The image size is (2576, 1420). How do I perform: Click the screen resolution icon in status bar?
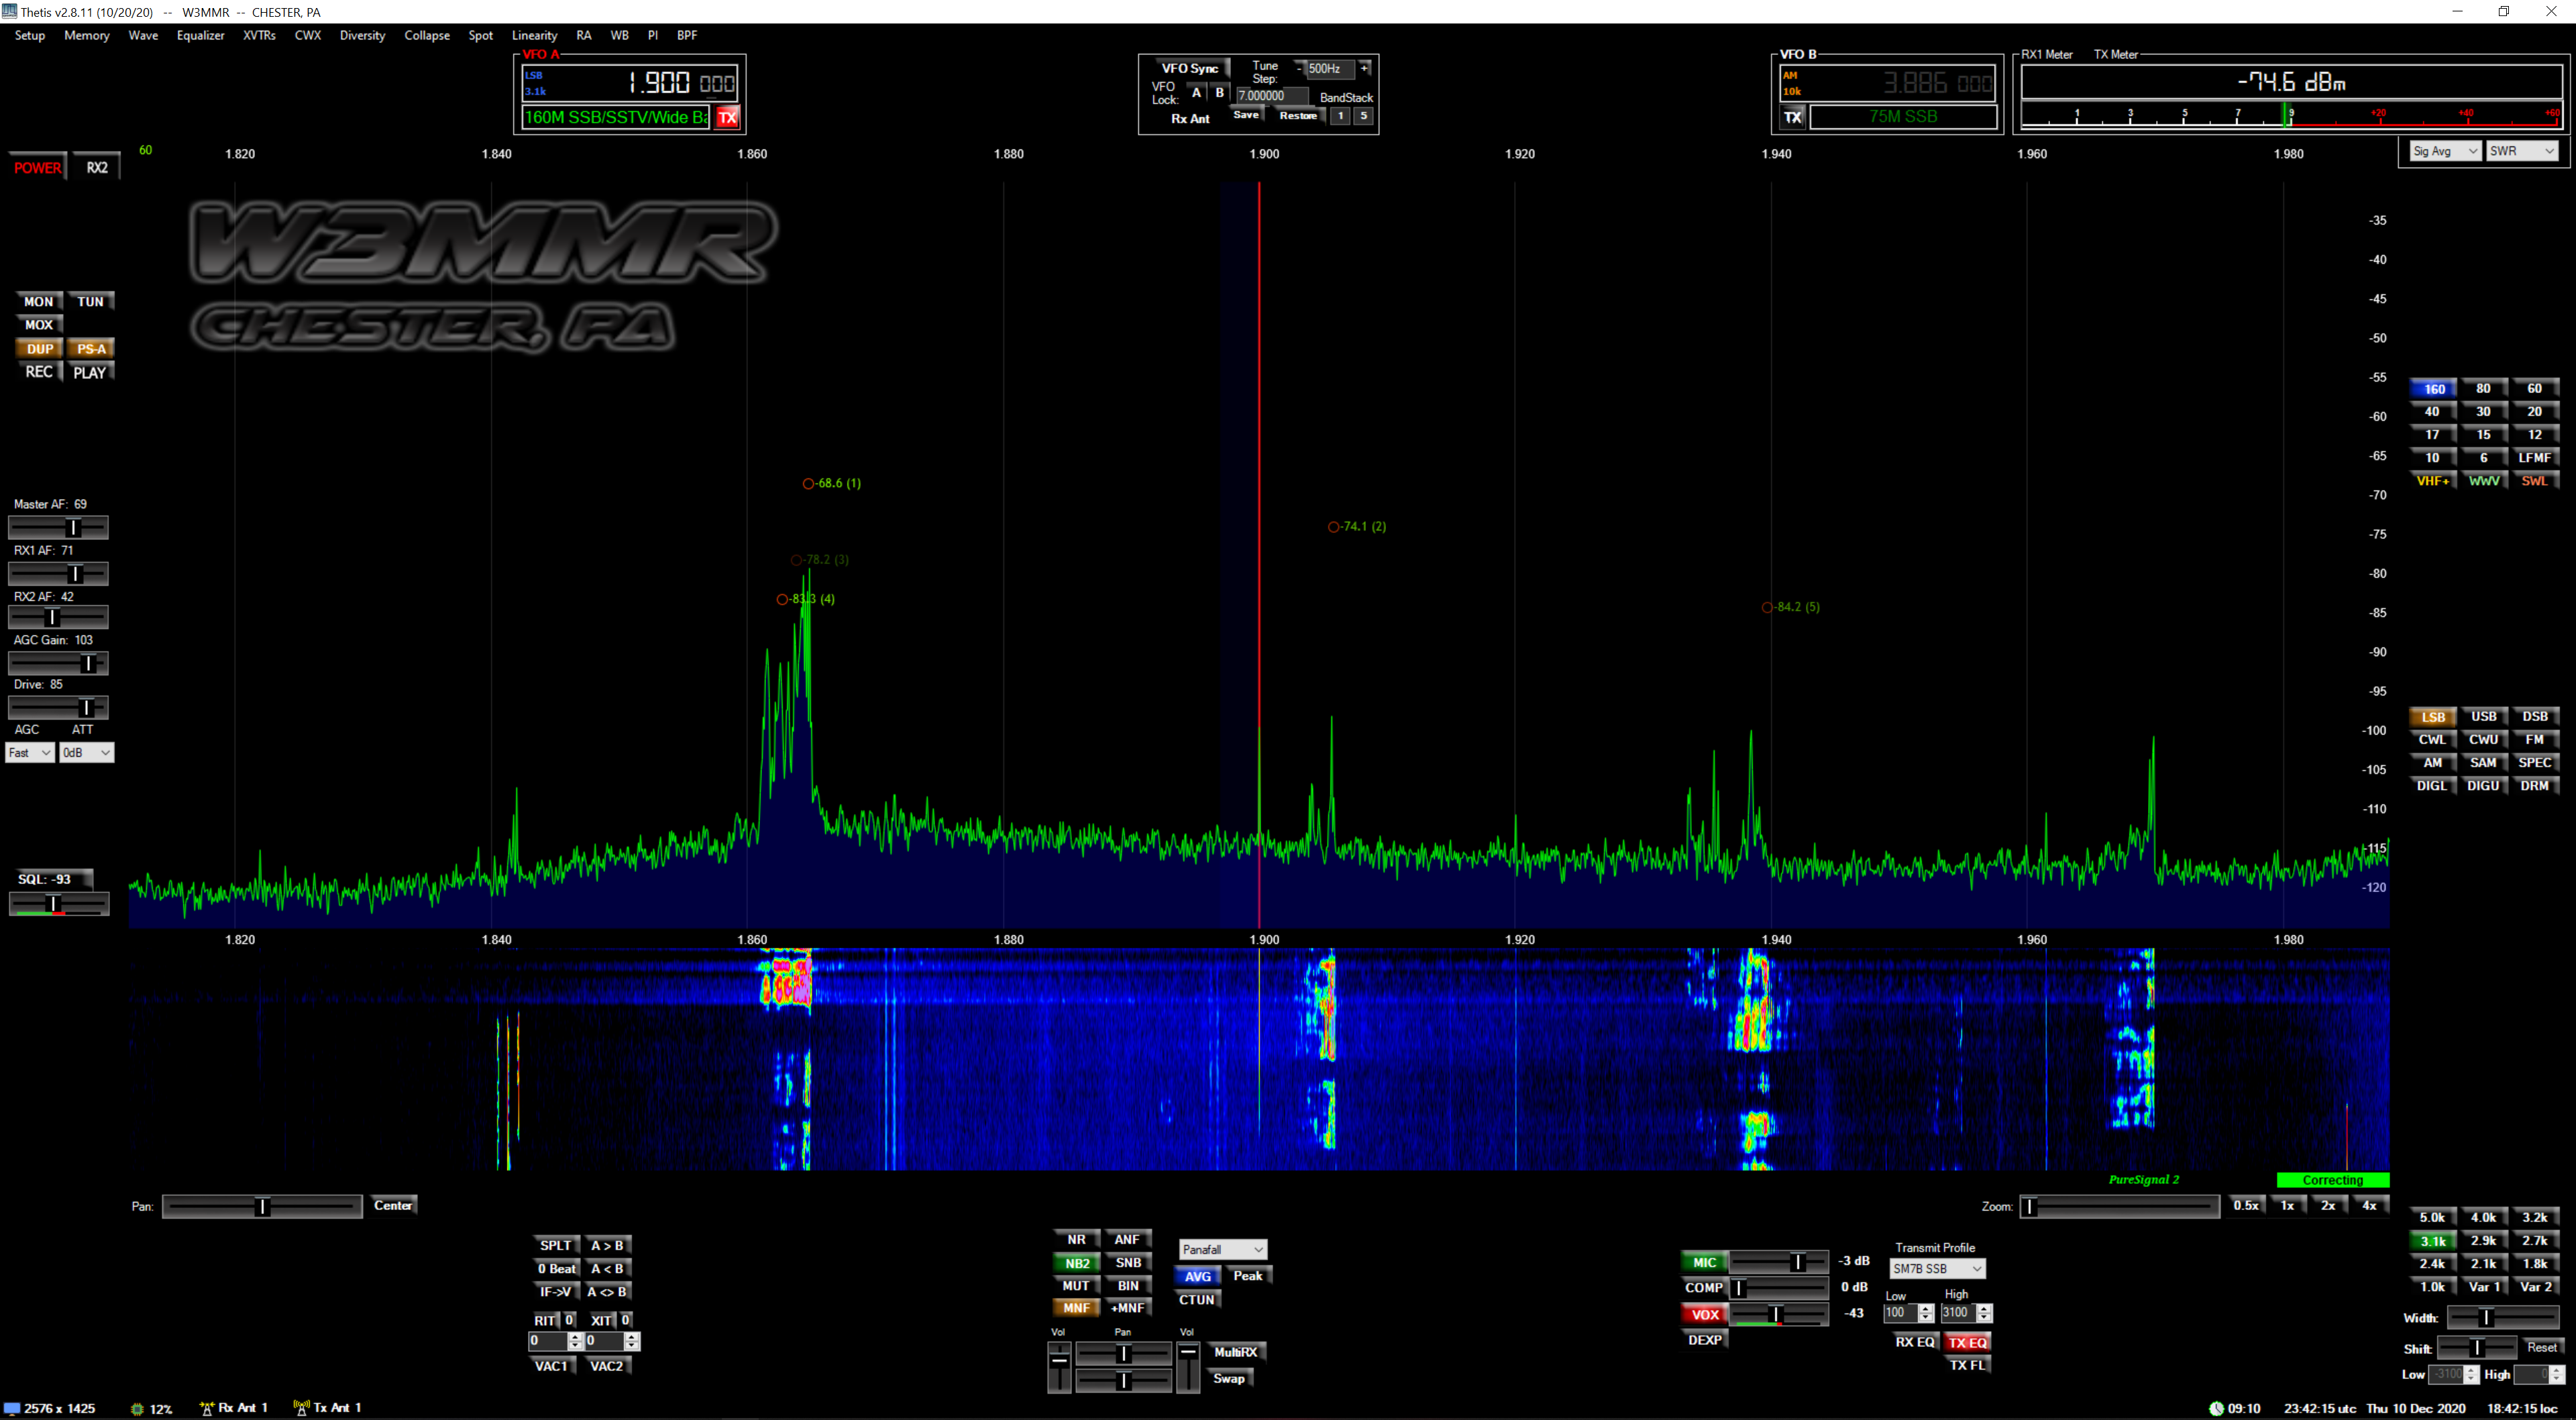point(12,1408)
